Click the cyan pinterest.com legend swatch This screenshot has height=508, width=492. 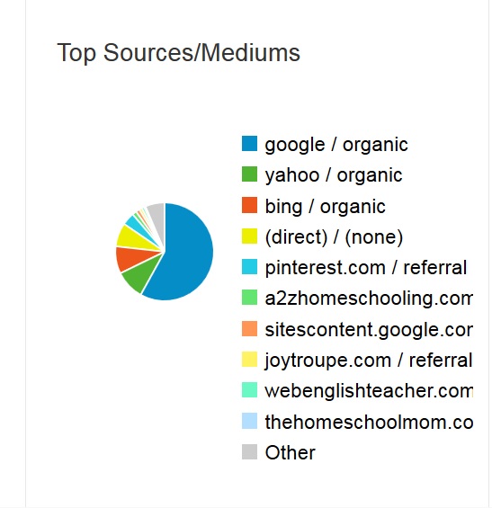[249, 267]
